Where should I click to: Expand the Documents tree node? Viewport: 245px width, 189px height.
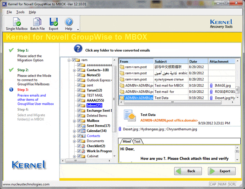[74, 141]
